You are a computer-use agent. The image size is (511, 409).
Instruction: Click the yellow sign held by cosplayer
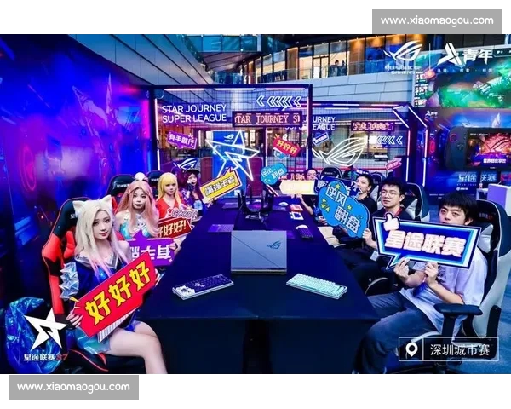pos(220,184)
